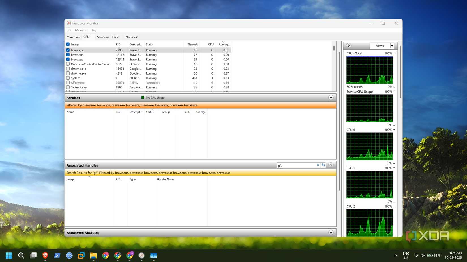The height and width of the screenshot is (262, 467).
Task: Toggle the Associated Modules section chevron
Action: pos(331,233)
